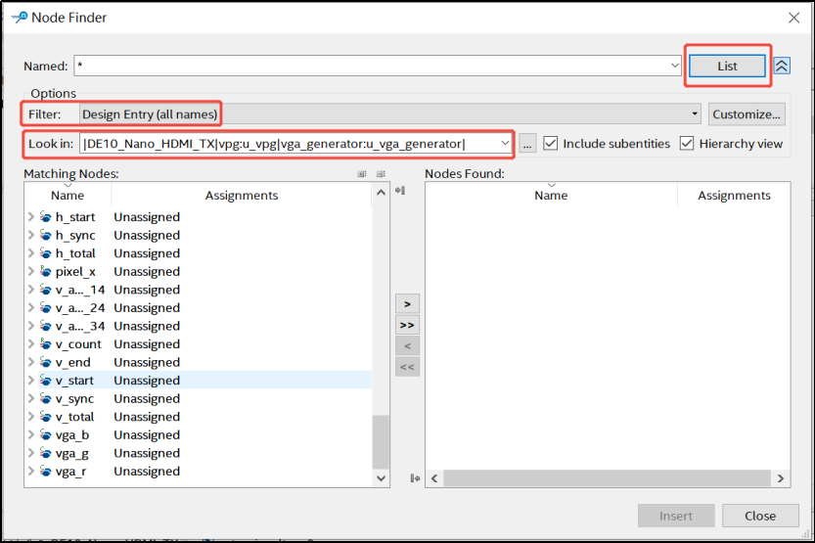
Task: Click the pixel_x node icon
Action: (x=46, y=271)
